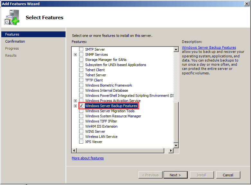This screenshot has height=185, width=251.
Task: Expand Windows Server Backup Features node
Action: (76, 106)
